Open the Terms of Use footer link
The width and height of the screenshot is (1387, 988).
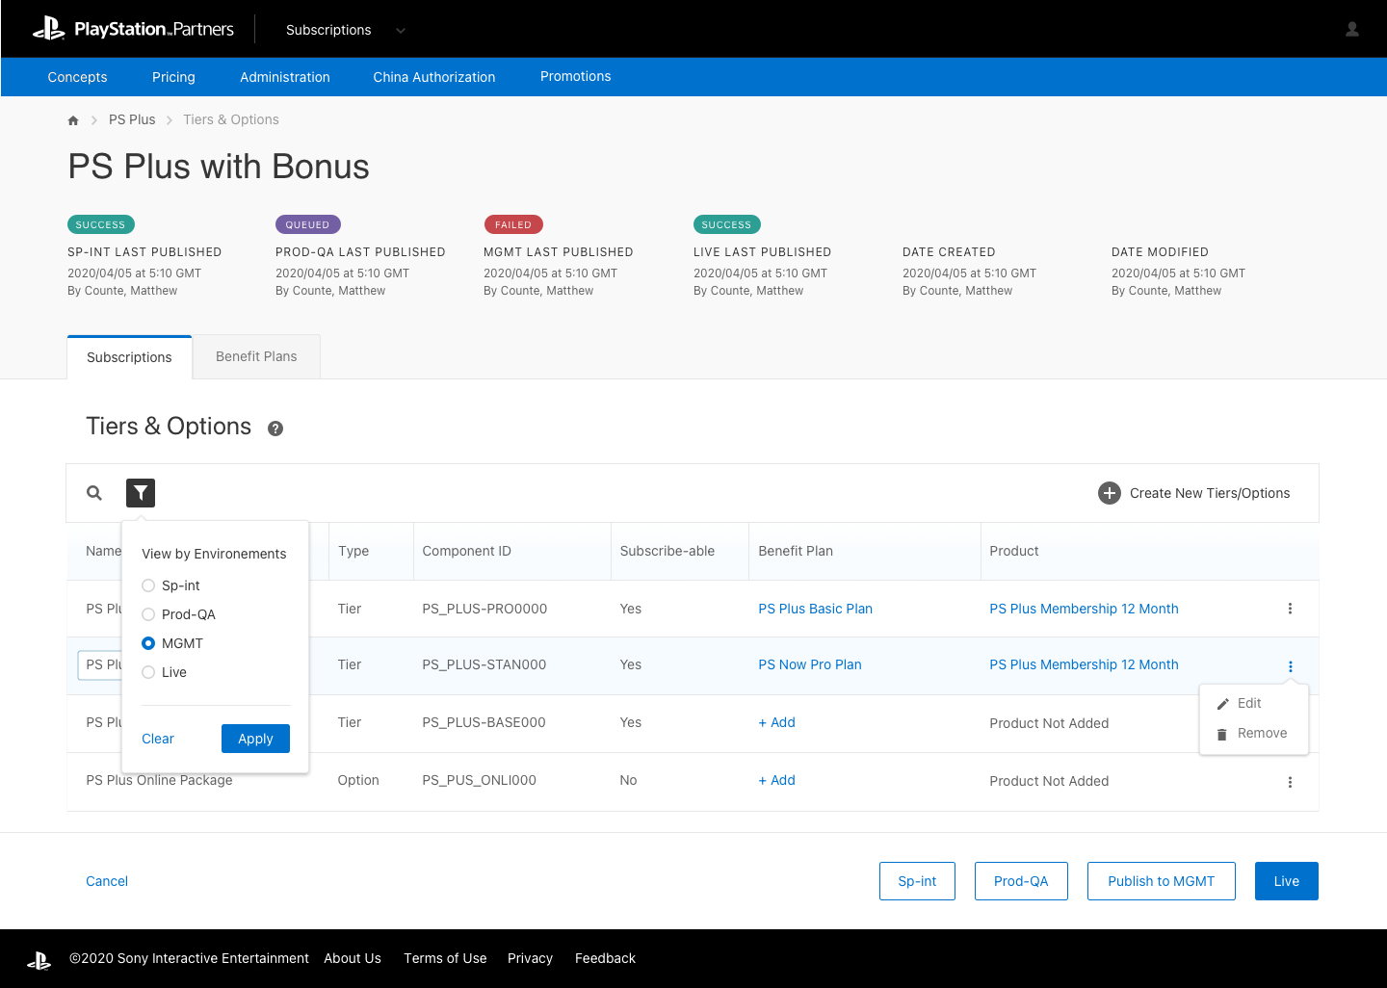click(x=445, y=958)
